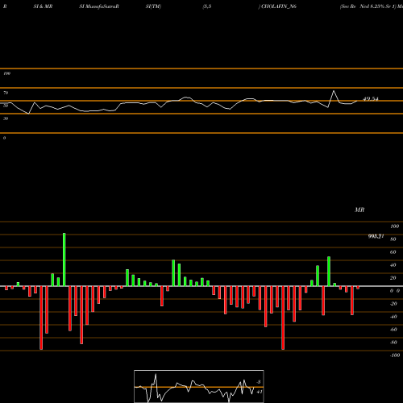Click the MR panel heading label
Screen dimensions: 403x403
359,210
